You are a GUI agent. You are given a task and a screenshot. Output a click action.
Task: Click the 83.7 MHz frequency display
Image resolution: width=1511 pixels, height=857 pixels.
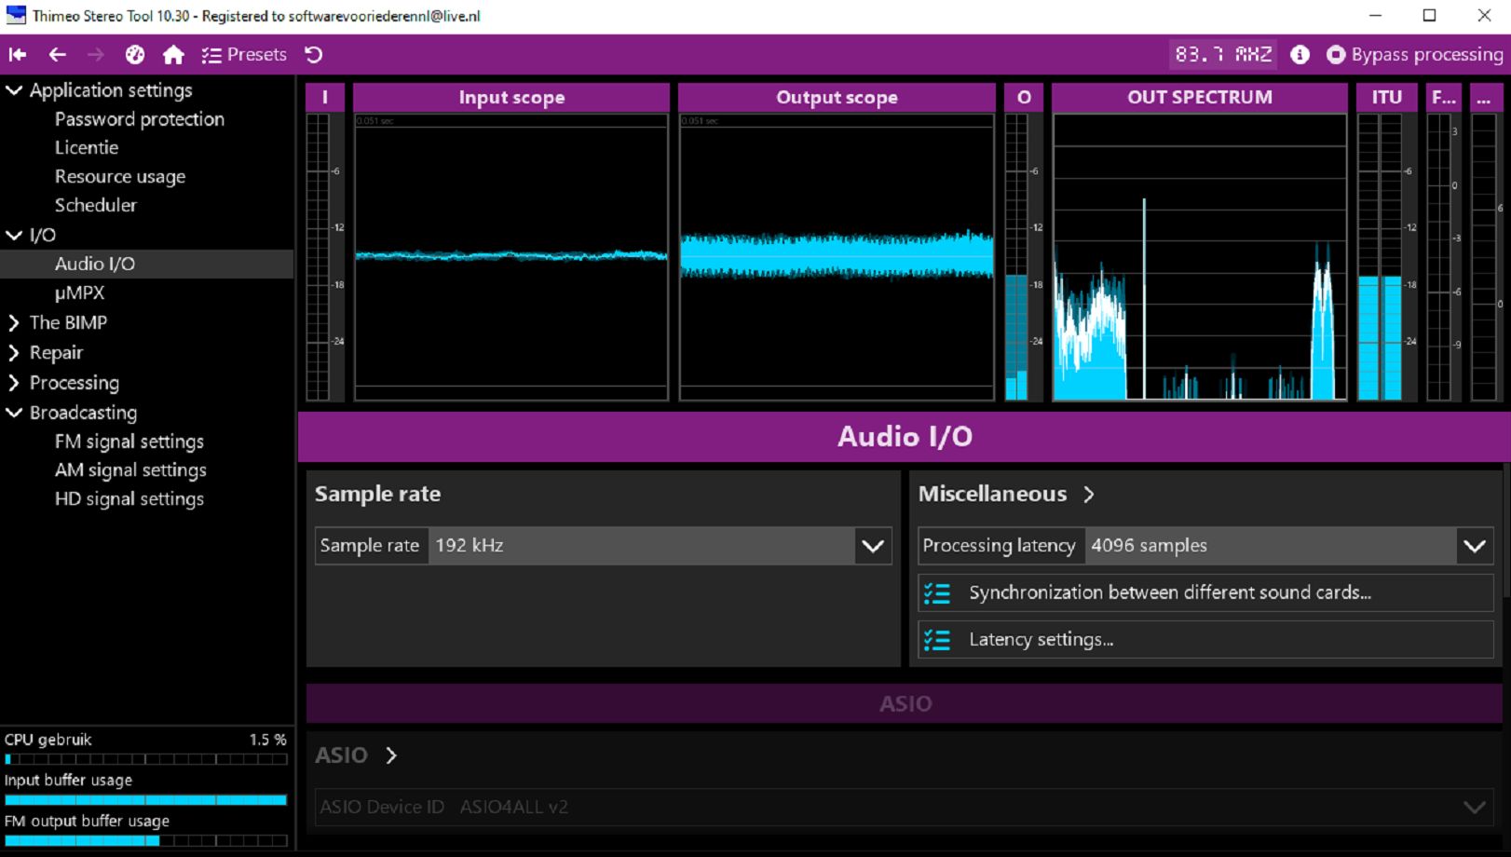1223,54
